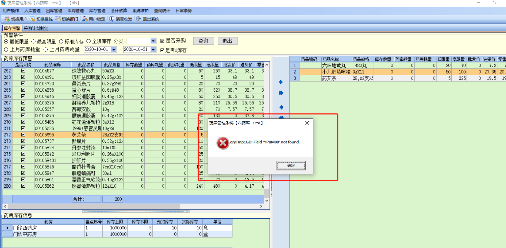Select the 疏肝益阳胶囊 row name
The image size is (506, 248).
click(86, 77)
